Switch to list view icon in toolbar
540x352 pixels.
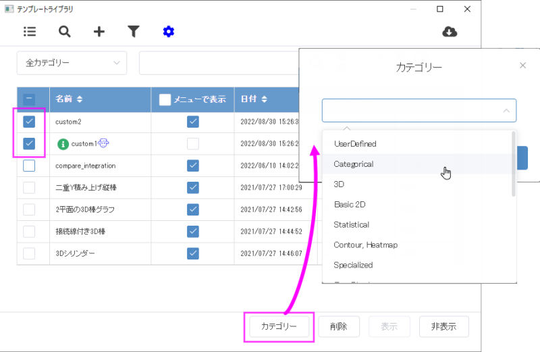tap(30, 32)
